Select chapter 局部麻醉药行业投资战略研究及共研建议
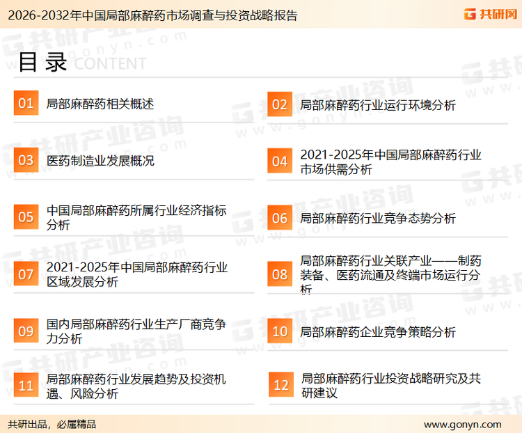Image resolution: width=522 pixels, height=433 pixels. [x=391, y=386]
